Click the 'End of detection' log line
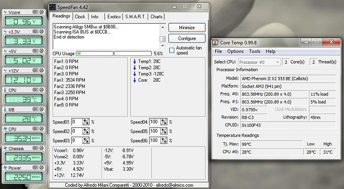This screenshot has width=344, height=189. (x=69, y=37)
